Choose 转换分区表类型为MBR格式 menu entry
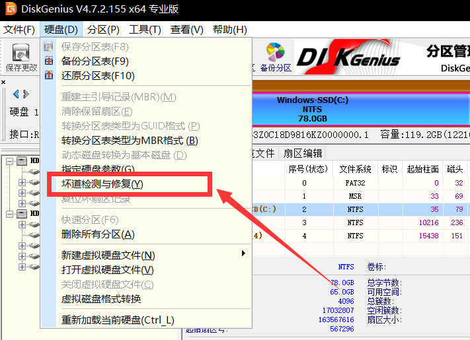Screen dimensions: 470x340 click(x=130, y=141)
